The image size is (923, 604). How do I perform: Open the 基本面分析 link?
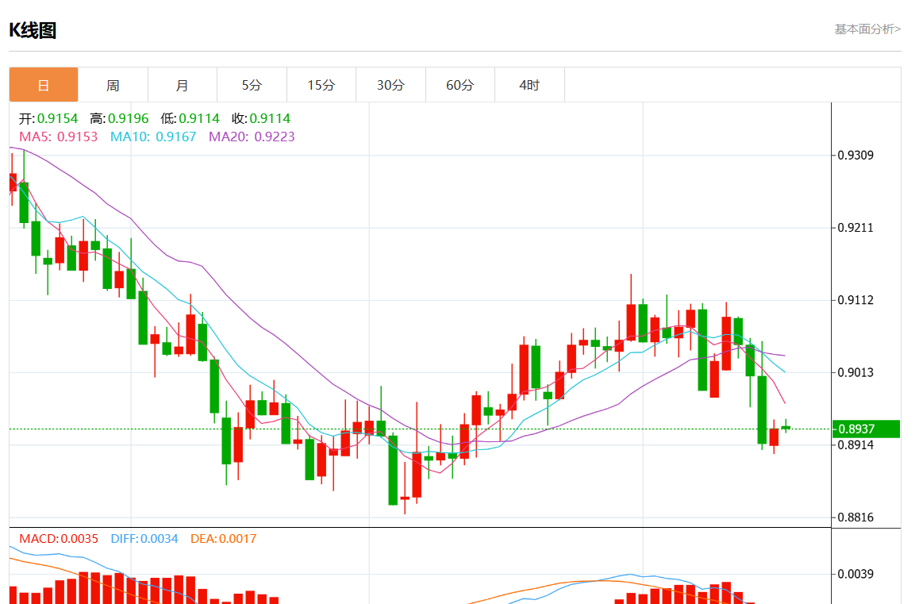click(x=867, y=29)
